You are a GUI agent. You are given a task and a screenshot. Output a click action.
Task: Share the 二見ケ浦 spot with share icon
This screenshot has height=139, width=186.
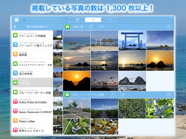click(91, 27)
